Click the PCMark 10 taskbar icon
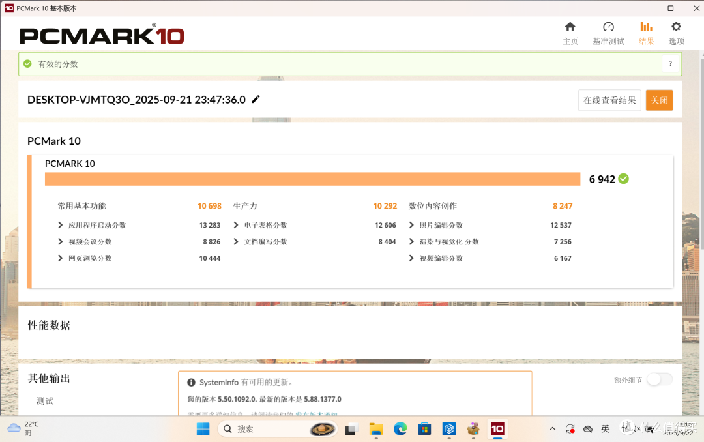The height and width of the screenshot is (442, 704). click(497, 429)
